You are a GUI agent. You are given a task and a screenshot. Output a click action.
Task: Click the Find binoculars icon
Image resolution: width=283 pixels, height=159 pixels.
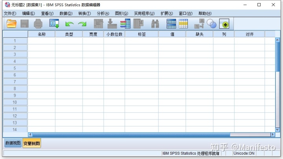click(155, 24)
